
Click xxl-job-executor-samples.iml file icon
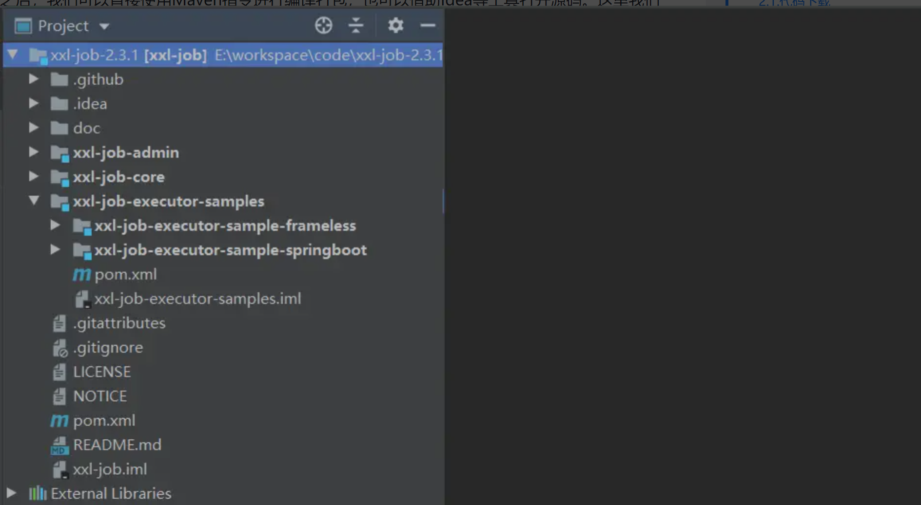point(82,299)
